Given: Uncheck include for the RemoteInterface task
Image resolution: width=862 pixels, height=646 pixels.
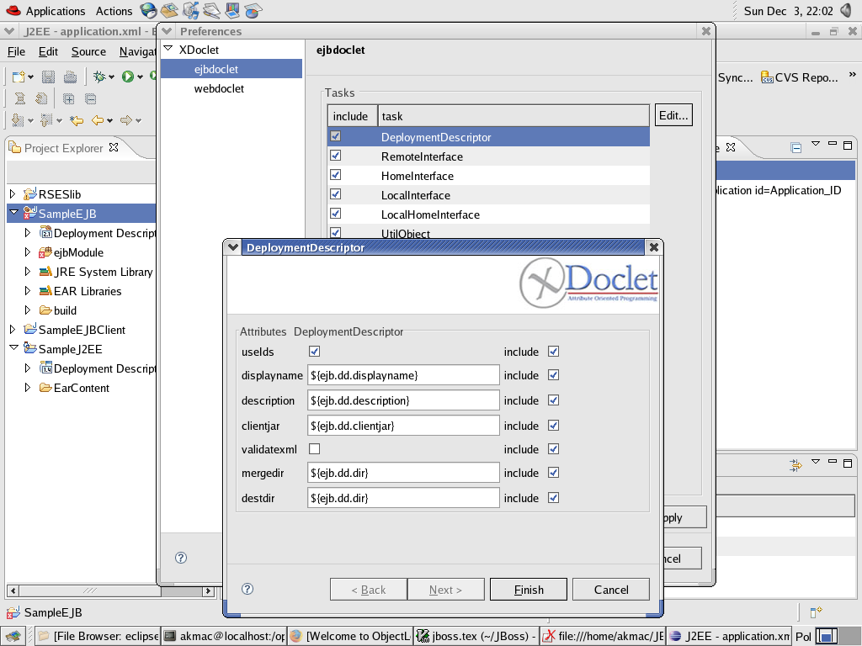Looking at the screenshot, I should [336, 156].
